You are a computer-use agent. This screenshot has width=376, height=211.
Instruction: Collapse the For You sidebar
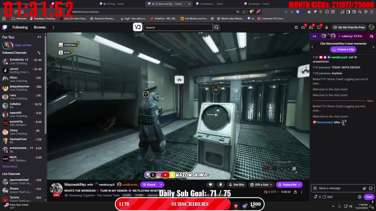(x=39, y=37)
